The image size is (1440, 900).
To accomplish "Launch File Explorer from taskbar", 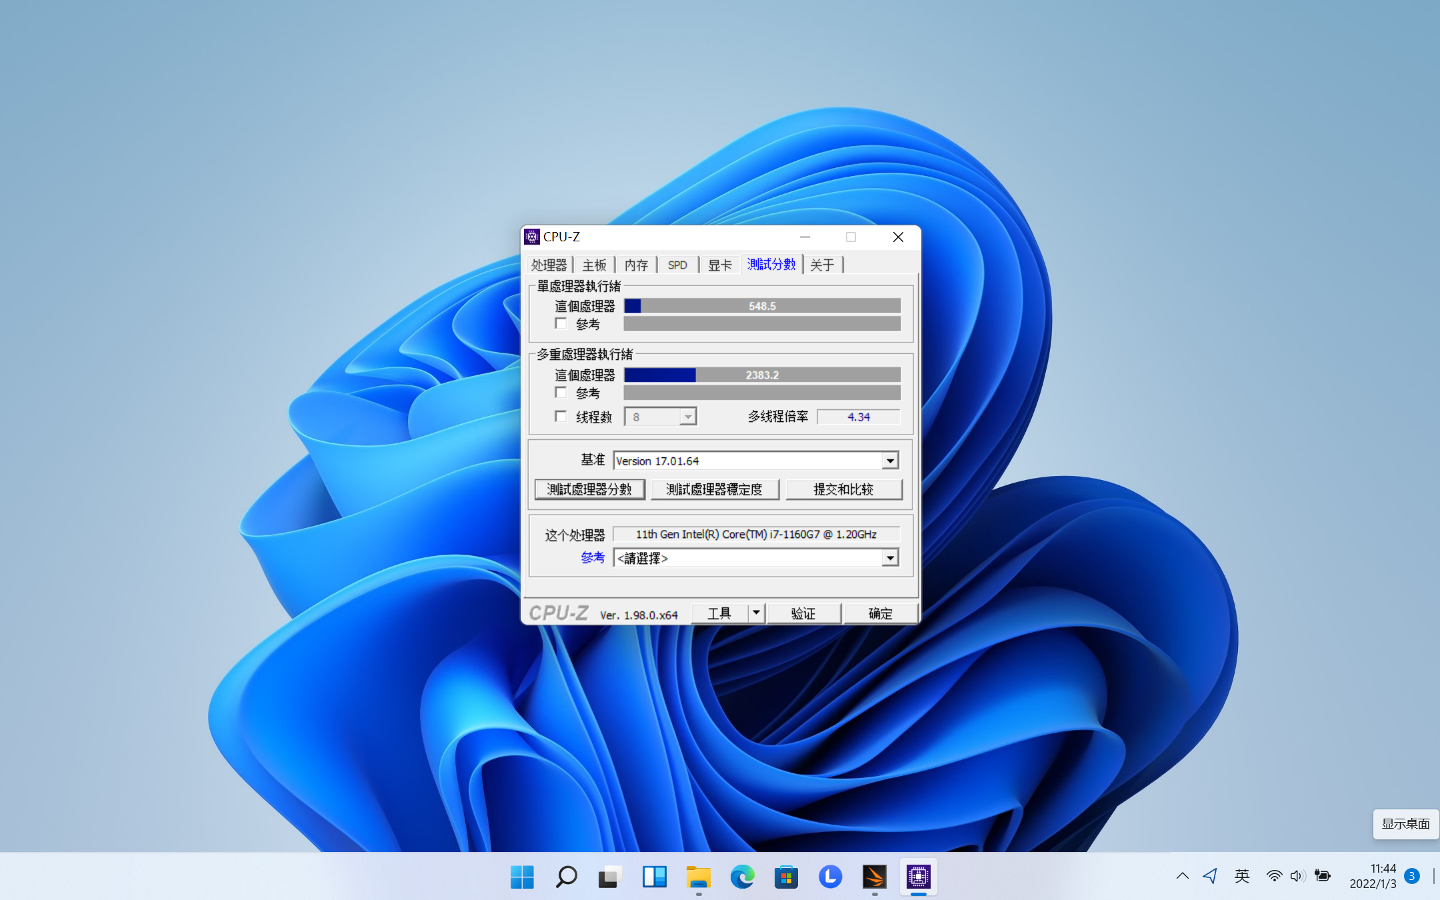I will 698,877.
